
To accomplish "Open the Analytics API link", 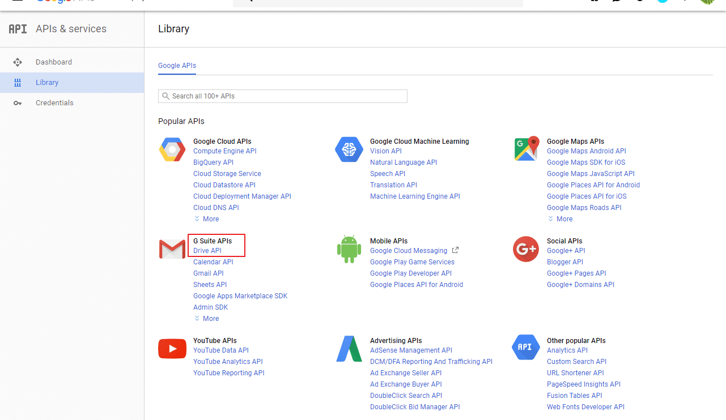I will coord(567,350).
